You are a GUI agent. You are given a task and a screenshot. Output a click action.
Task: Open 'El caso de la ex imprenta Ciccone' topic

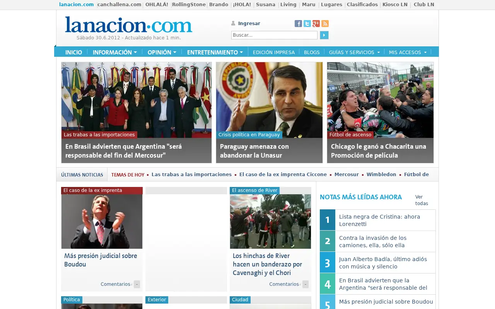[283, 175]
